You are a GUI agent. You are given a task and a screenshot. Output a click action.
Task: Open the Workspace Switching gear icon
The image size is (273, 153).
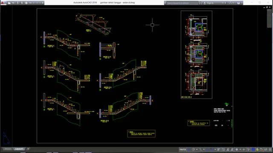coord(237,149)
